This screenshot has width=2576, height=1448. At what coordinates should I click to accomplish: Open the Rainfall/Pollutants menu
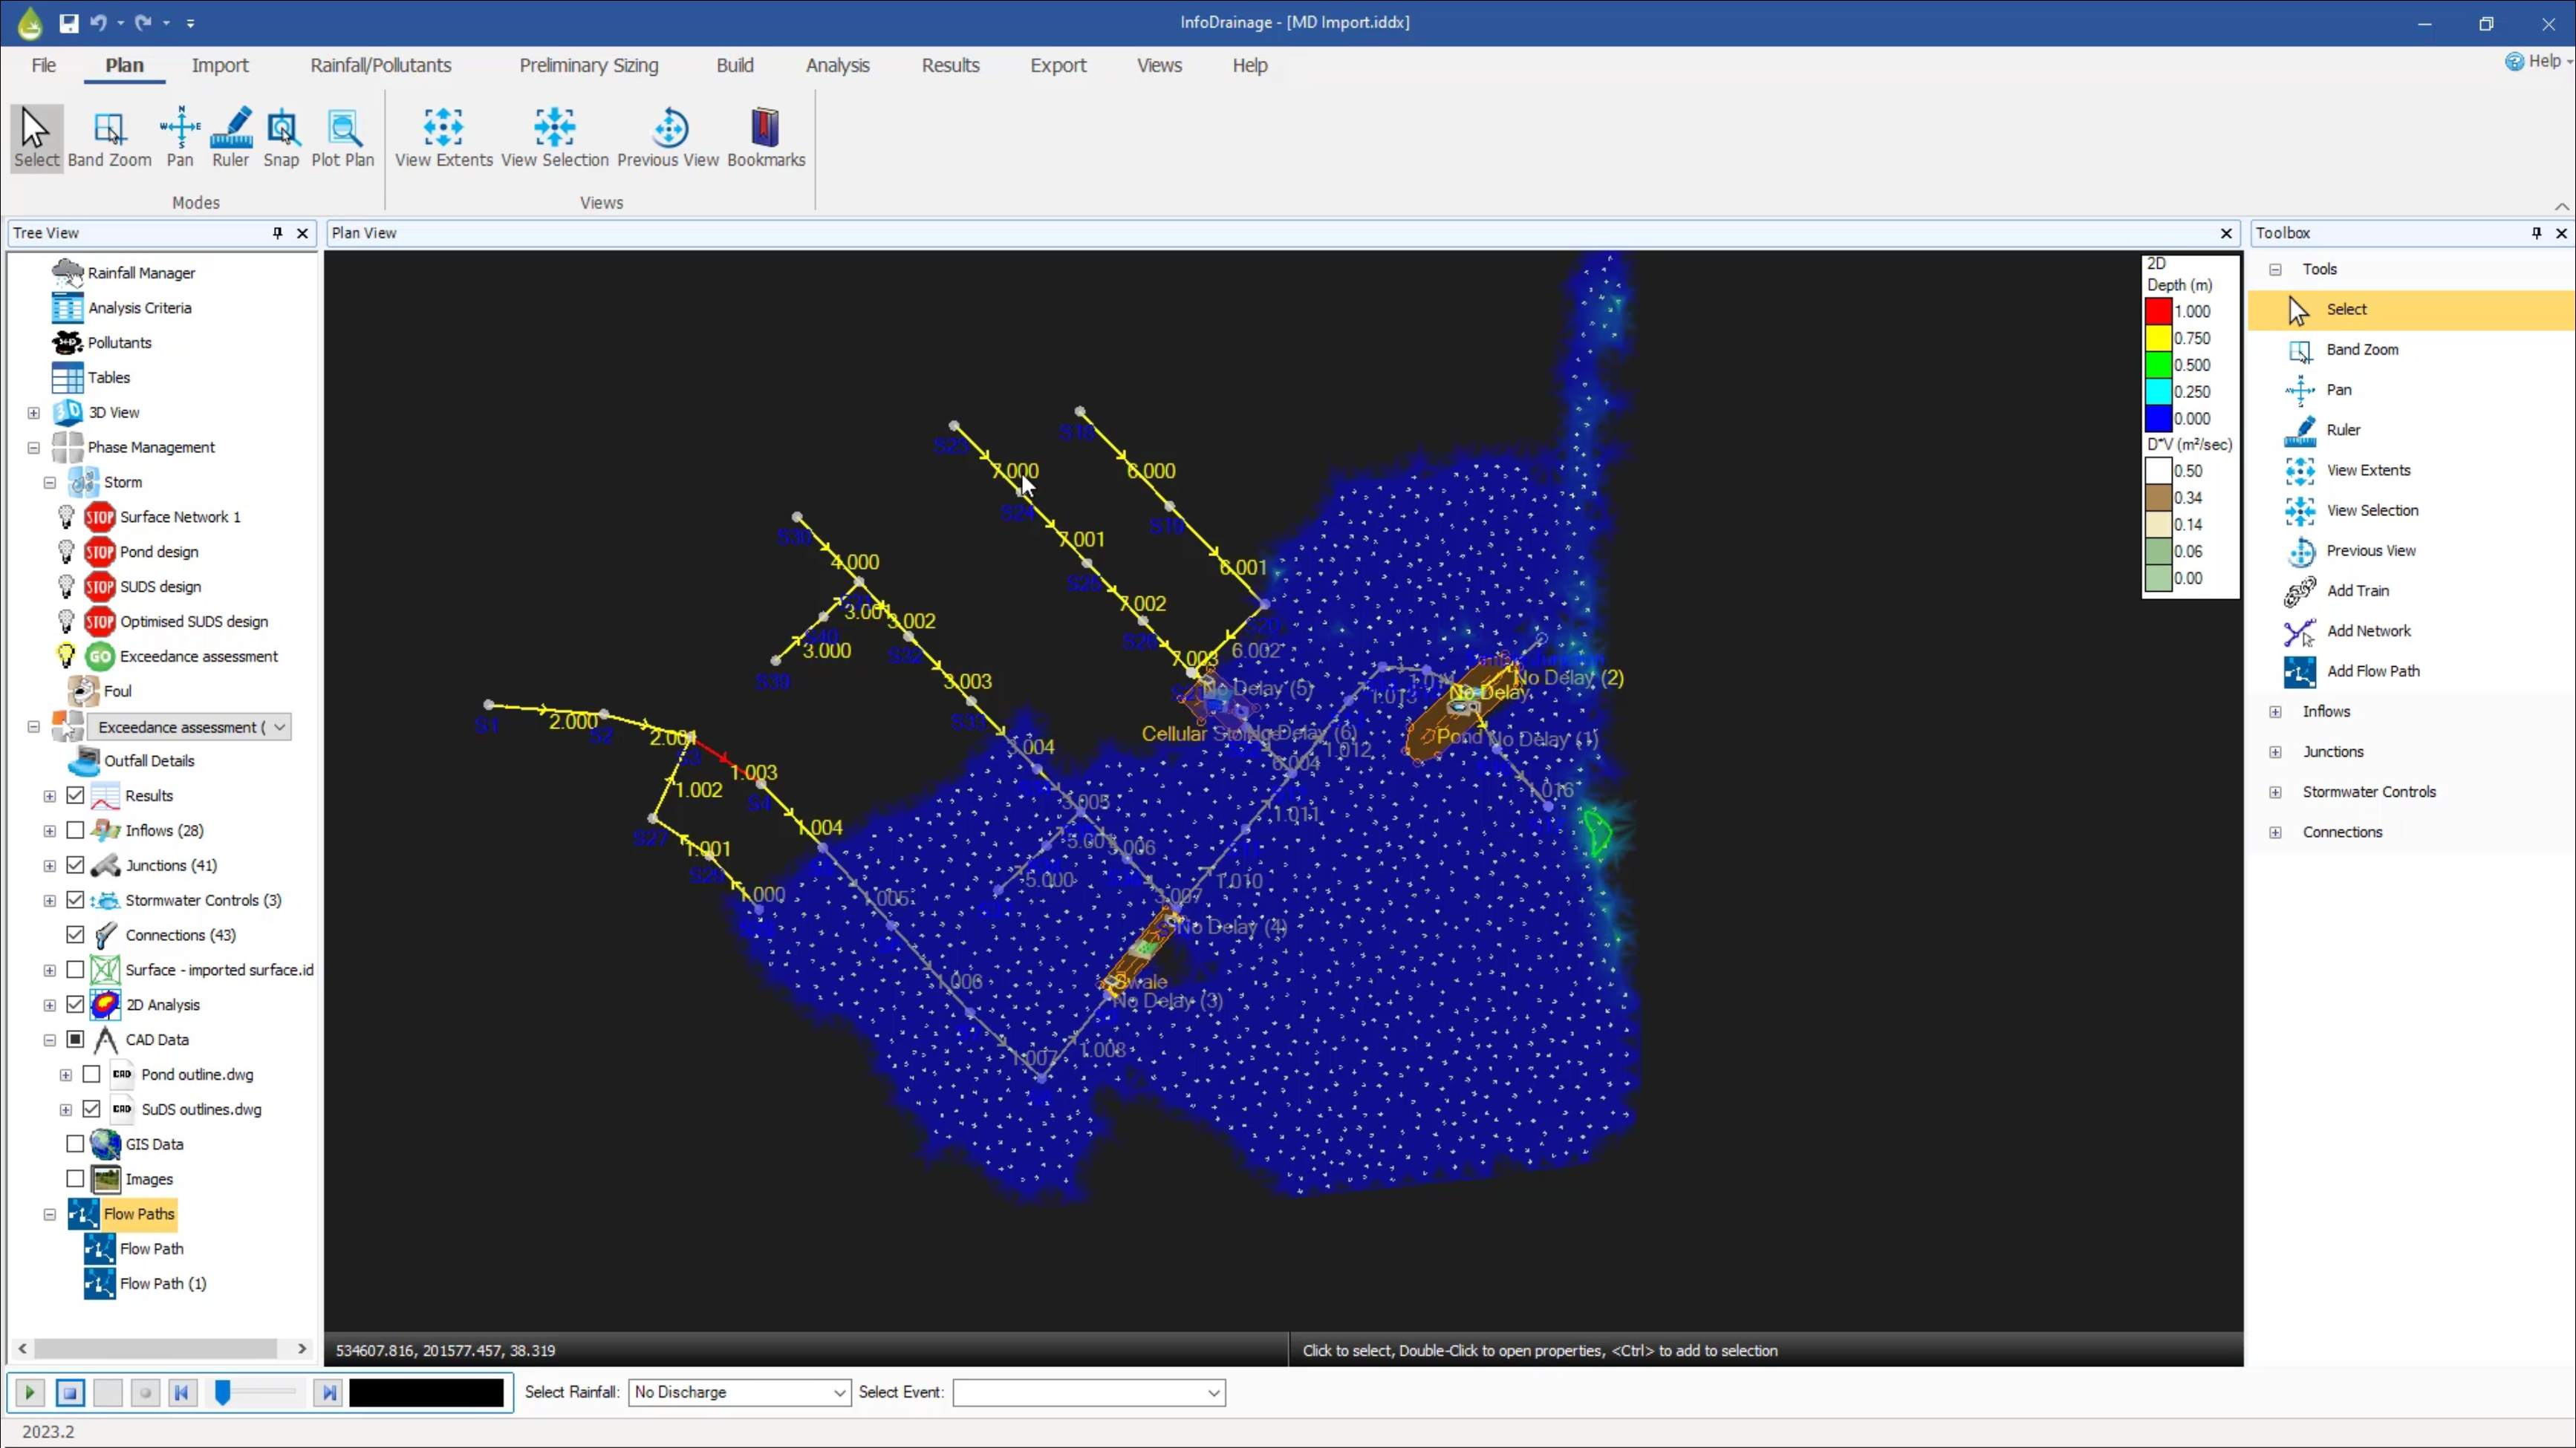coord(379,65)
